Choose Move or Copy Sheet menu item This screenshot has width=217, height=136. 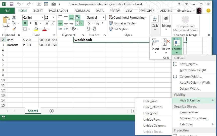(194, 118)
